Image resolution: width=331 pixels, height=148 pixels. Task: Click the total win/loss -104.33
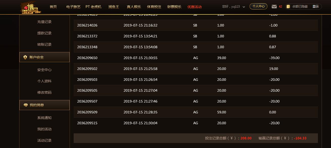click(300, 138)
